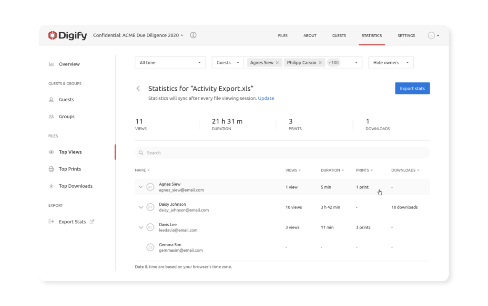This screenshot has width=488, height=306.
Task: Click the user avatar account menu
Action: [x=433, y=36]
